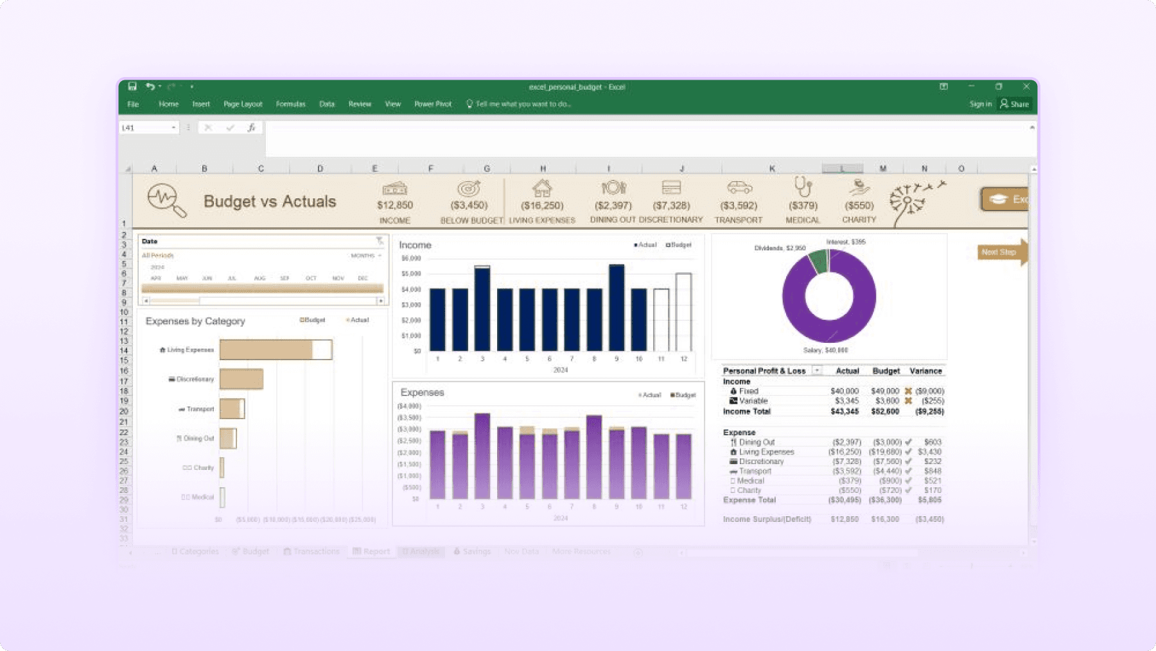Click the Expenses chart month 3 bar
The height and width of the screenshot is (651, 1156).
pyautogui.click(x=482, y=456)
